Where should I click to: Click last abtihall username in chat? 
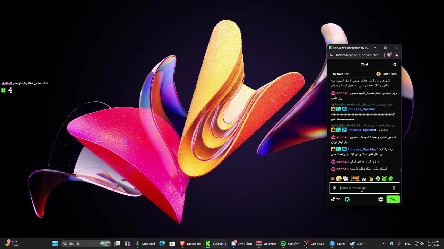click(342, 169)
